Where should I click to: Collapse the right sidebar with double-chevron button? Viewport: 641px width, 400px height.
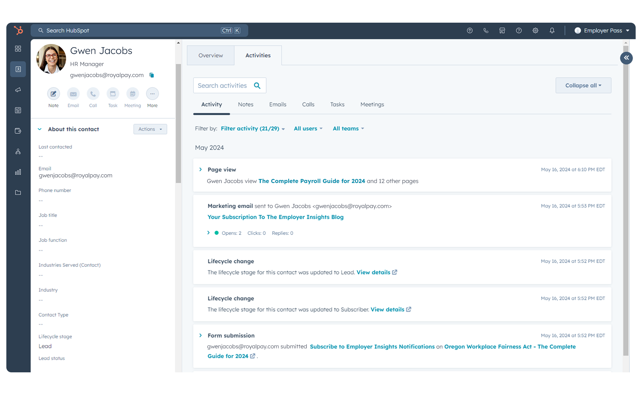click(x=626, y=58)
